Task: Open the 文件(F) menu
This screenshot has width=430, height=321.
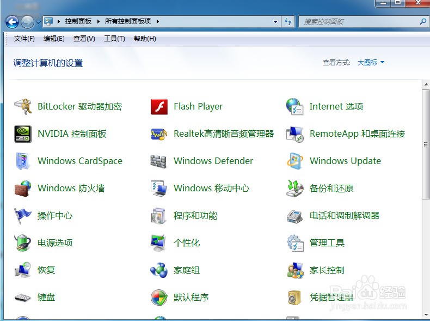Action: (24, 39)
